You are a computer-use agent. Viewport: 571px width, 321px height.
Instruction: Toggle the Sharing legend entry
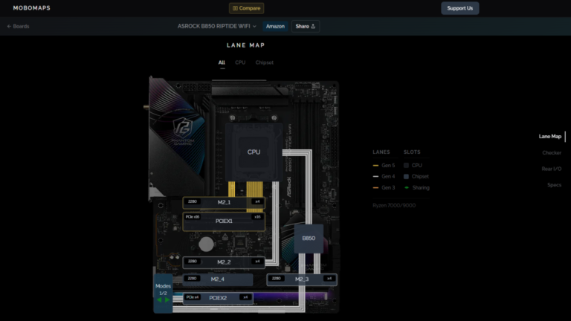[417, 188]
